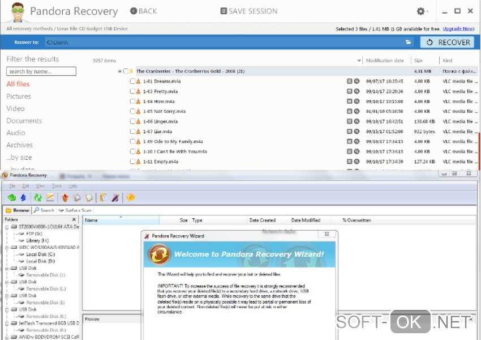The image size is (481, 340).
Task: Click the search by name field
Action: click(x=41, y=71)
